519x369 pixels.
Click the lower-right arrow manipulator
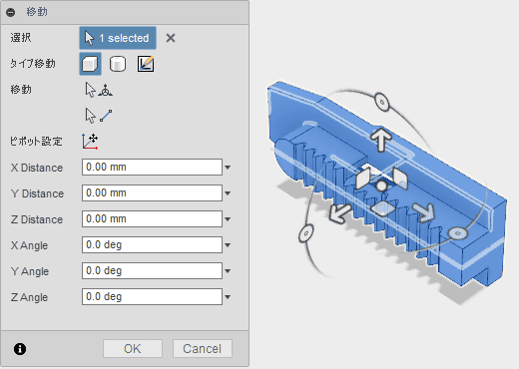[424, 212]
